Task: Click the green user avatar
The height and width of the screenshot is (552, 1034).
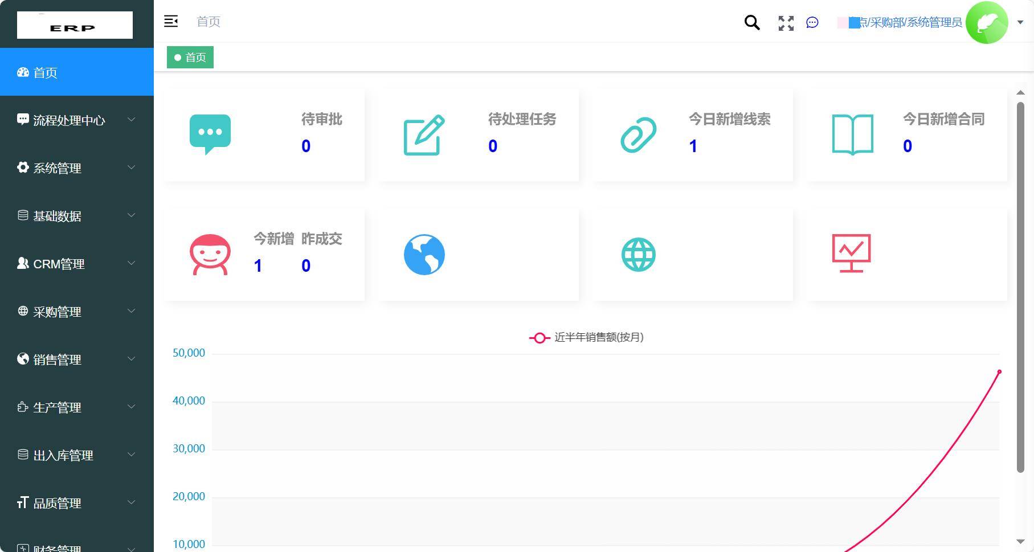Action: click(987, 23)
